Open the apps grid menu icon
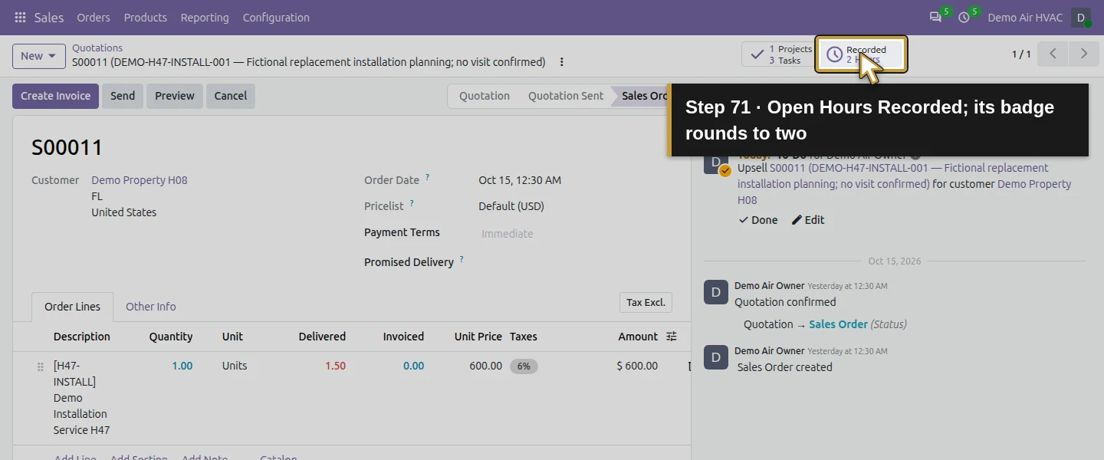1104x460 pixels. coord(20,18)
